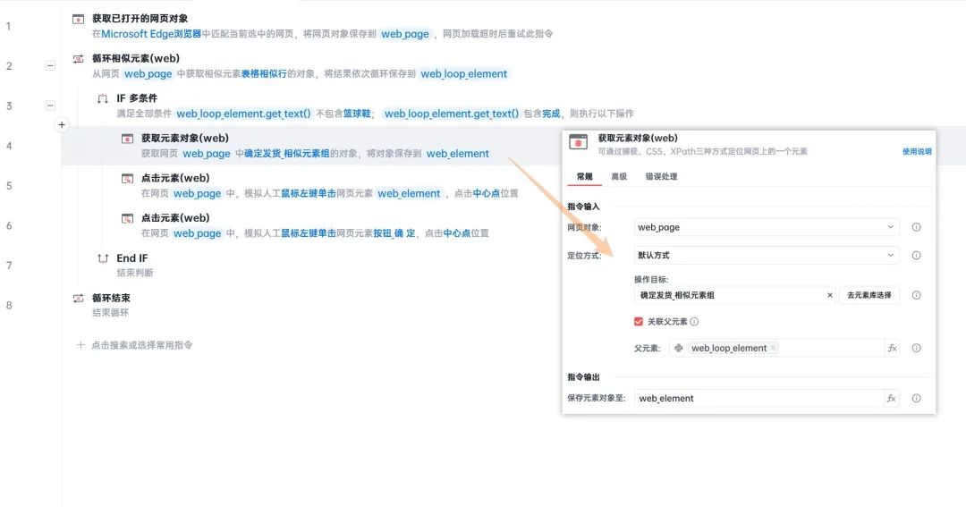Viewport: 966px width, 507px height.
Task: Click the 完成 condition value in IF step
Action: [x=551, y=114]
